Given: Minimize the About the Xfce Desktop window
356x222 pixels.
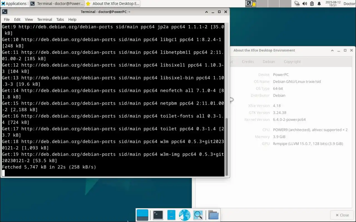Looking at the screenshot, I should click(x=339, y=50).
